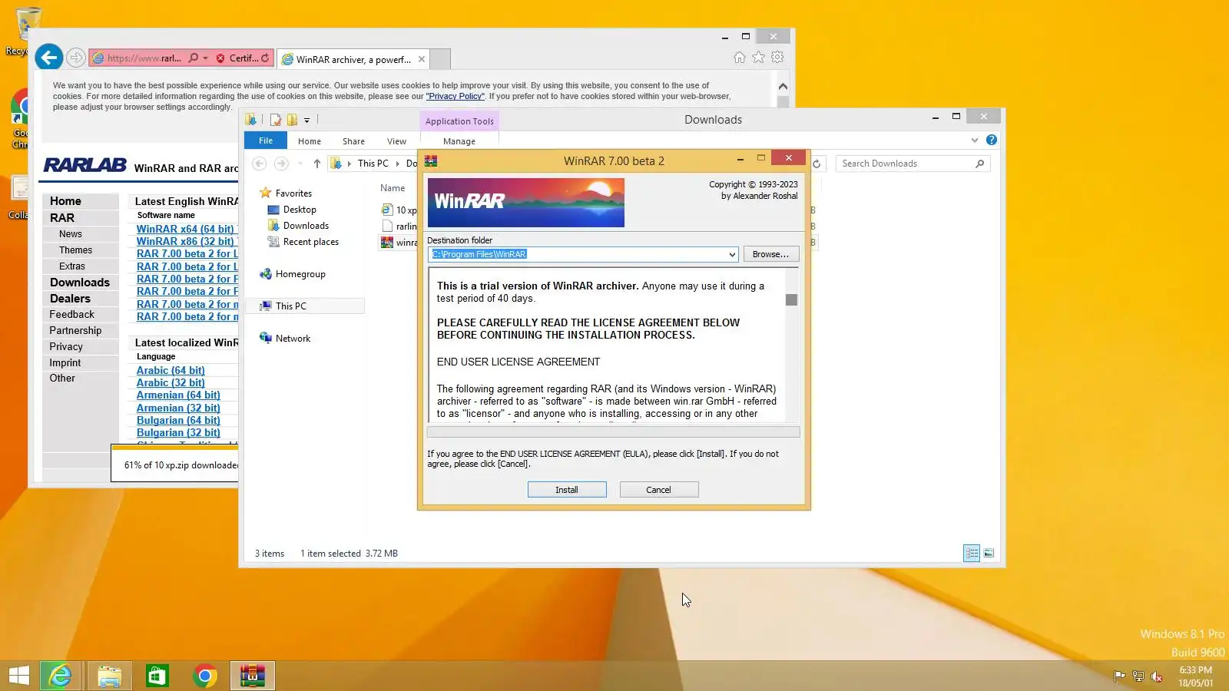Refresh the page in Internet Explorer
1229x691 pixels.
265,58
